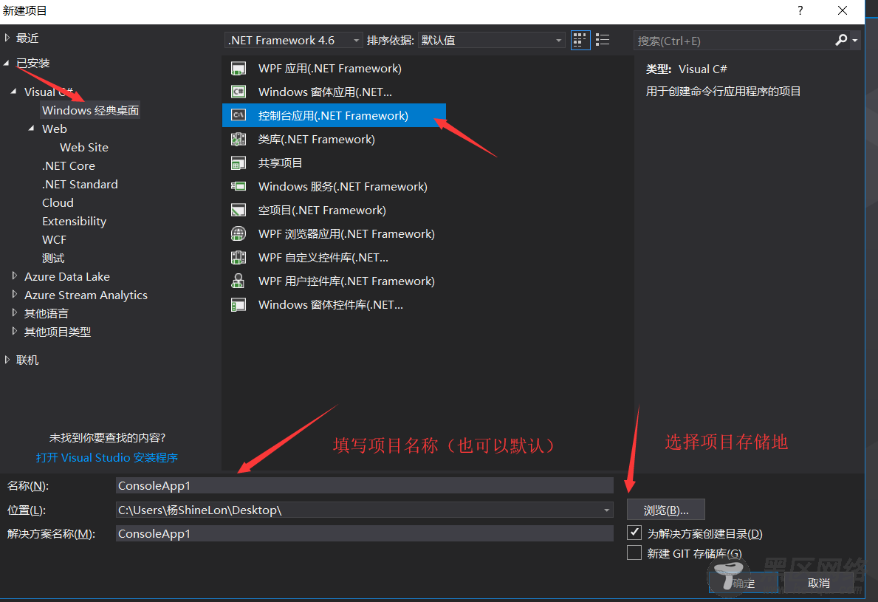Open search options dropdown arrow

(855, 41)
